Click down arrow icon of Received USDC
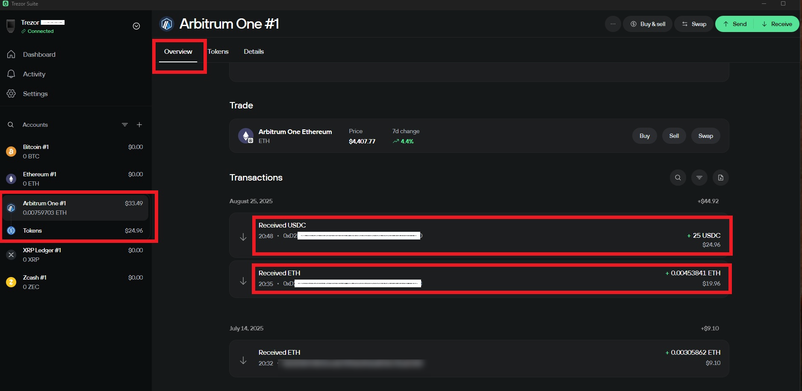This screenshot has height=391, width=802. point(243,237)
